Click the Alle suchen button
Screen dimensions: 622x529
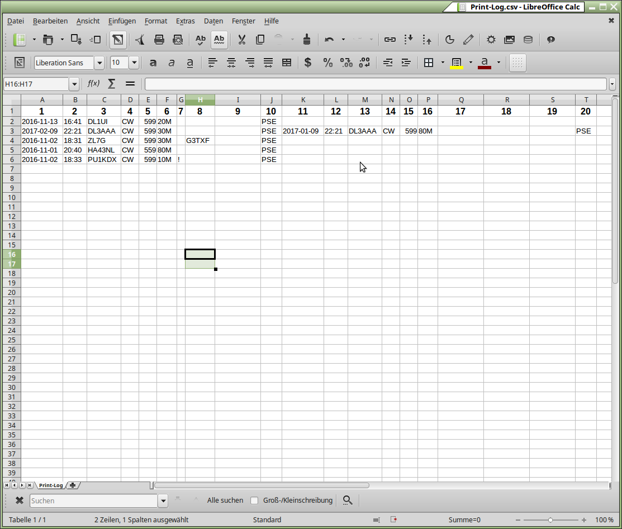click(225, 501)
